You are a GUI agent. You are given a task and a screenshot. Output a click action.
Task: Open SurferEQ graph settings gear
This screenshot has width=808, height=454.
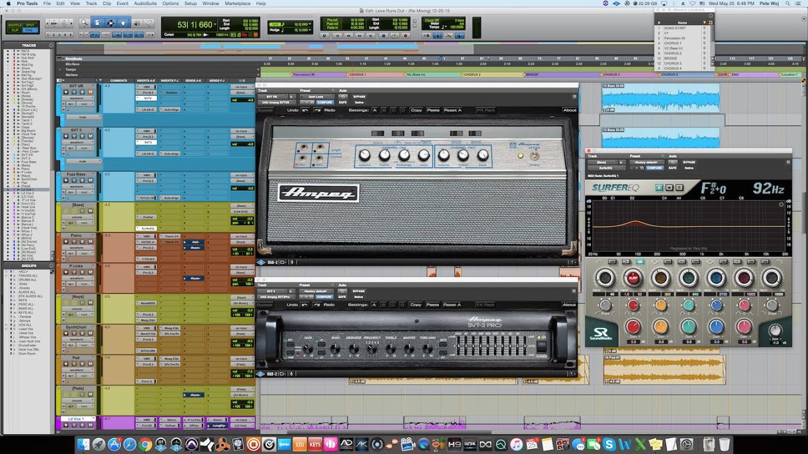[x=781, y=204]
